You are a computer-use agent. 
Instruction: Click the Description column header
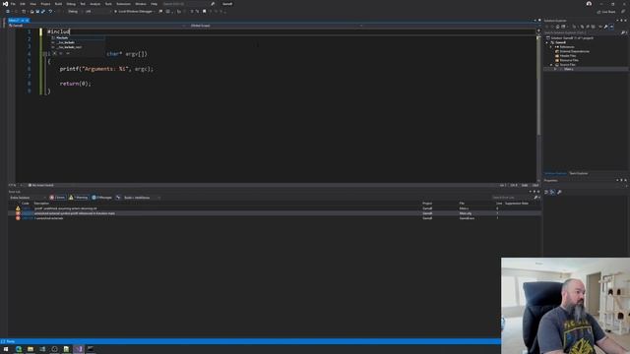(x=41, y=204)
